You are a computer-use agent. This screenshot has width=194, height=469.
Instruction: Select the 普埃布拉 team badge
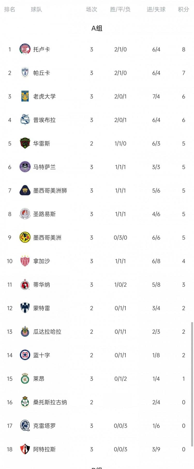25,120
